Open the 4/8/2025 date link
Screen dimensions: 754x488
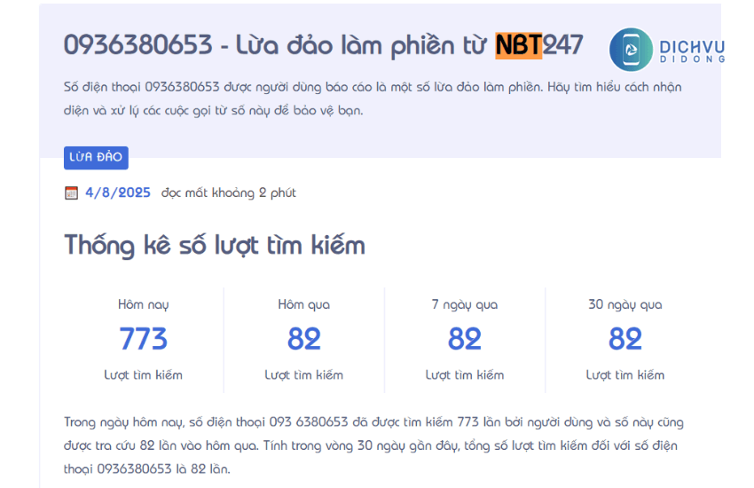pyautogui.click(x=118, y=193)
